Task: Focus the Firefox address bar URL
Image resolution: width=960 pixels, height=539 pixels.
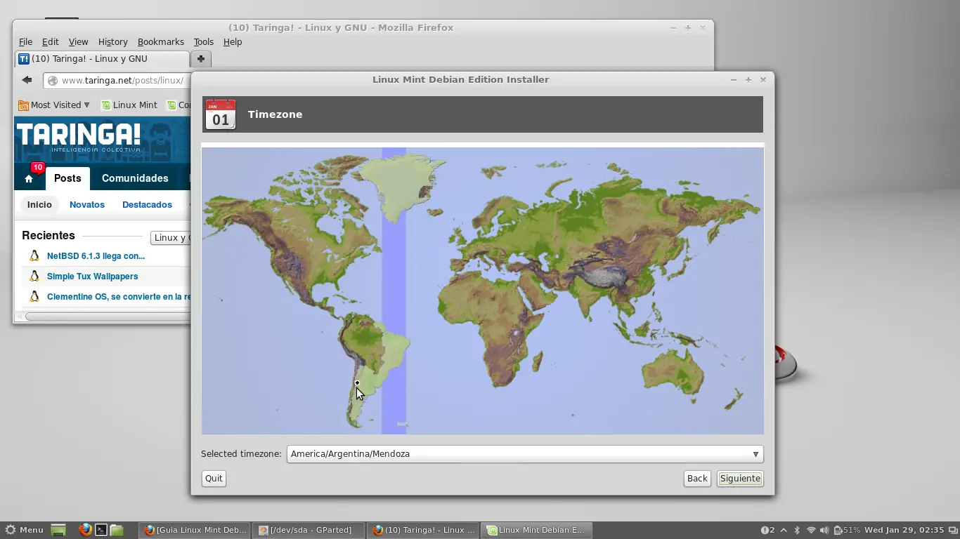Action: [122, 81]
